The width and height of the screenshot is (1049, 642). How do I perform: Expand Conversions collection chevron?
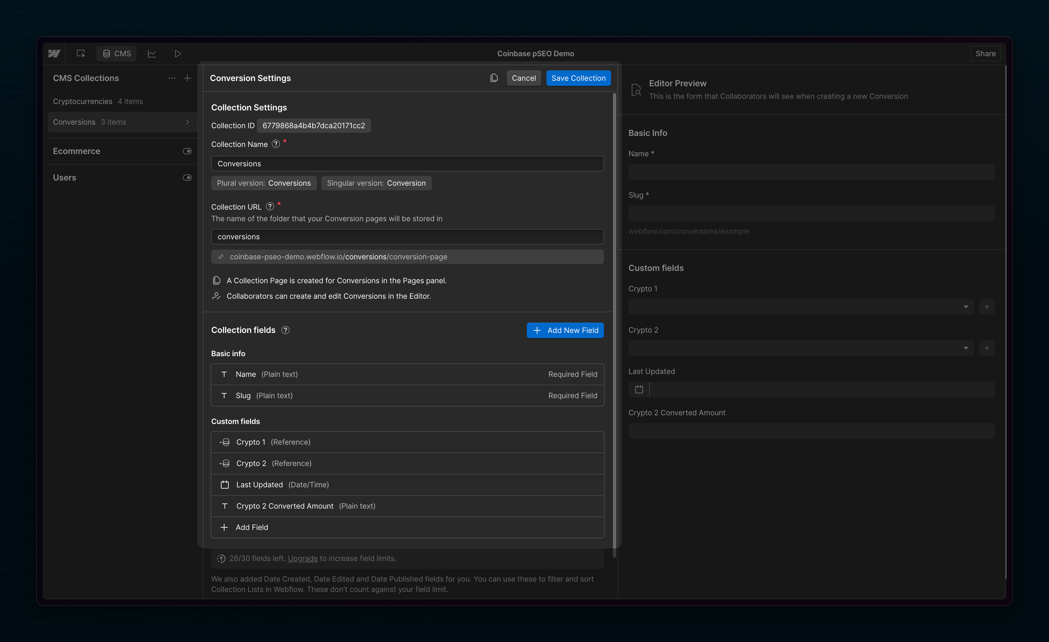(187, 122)
